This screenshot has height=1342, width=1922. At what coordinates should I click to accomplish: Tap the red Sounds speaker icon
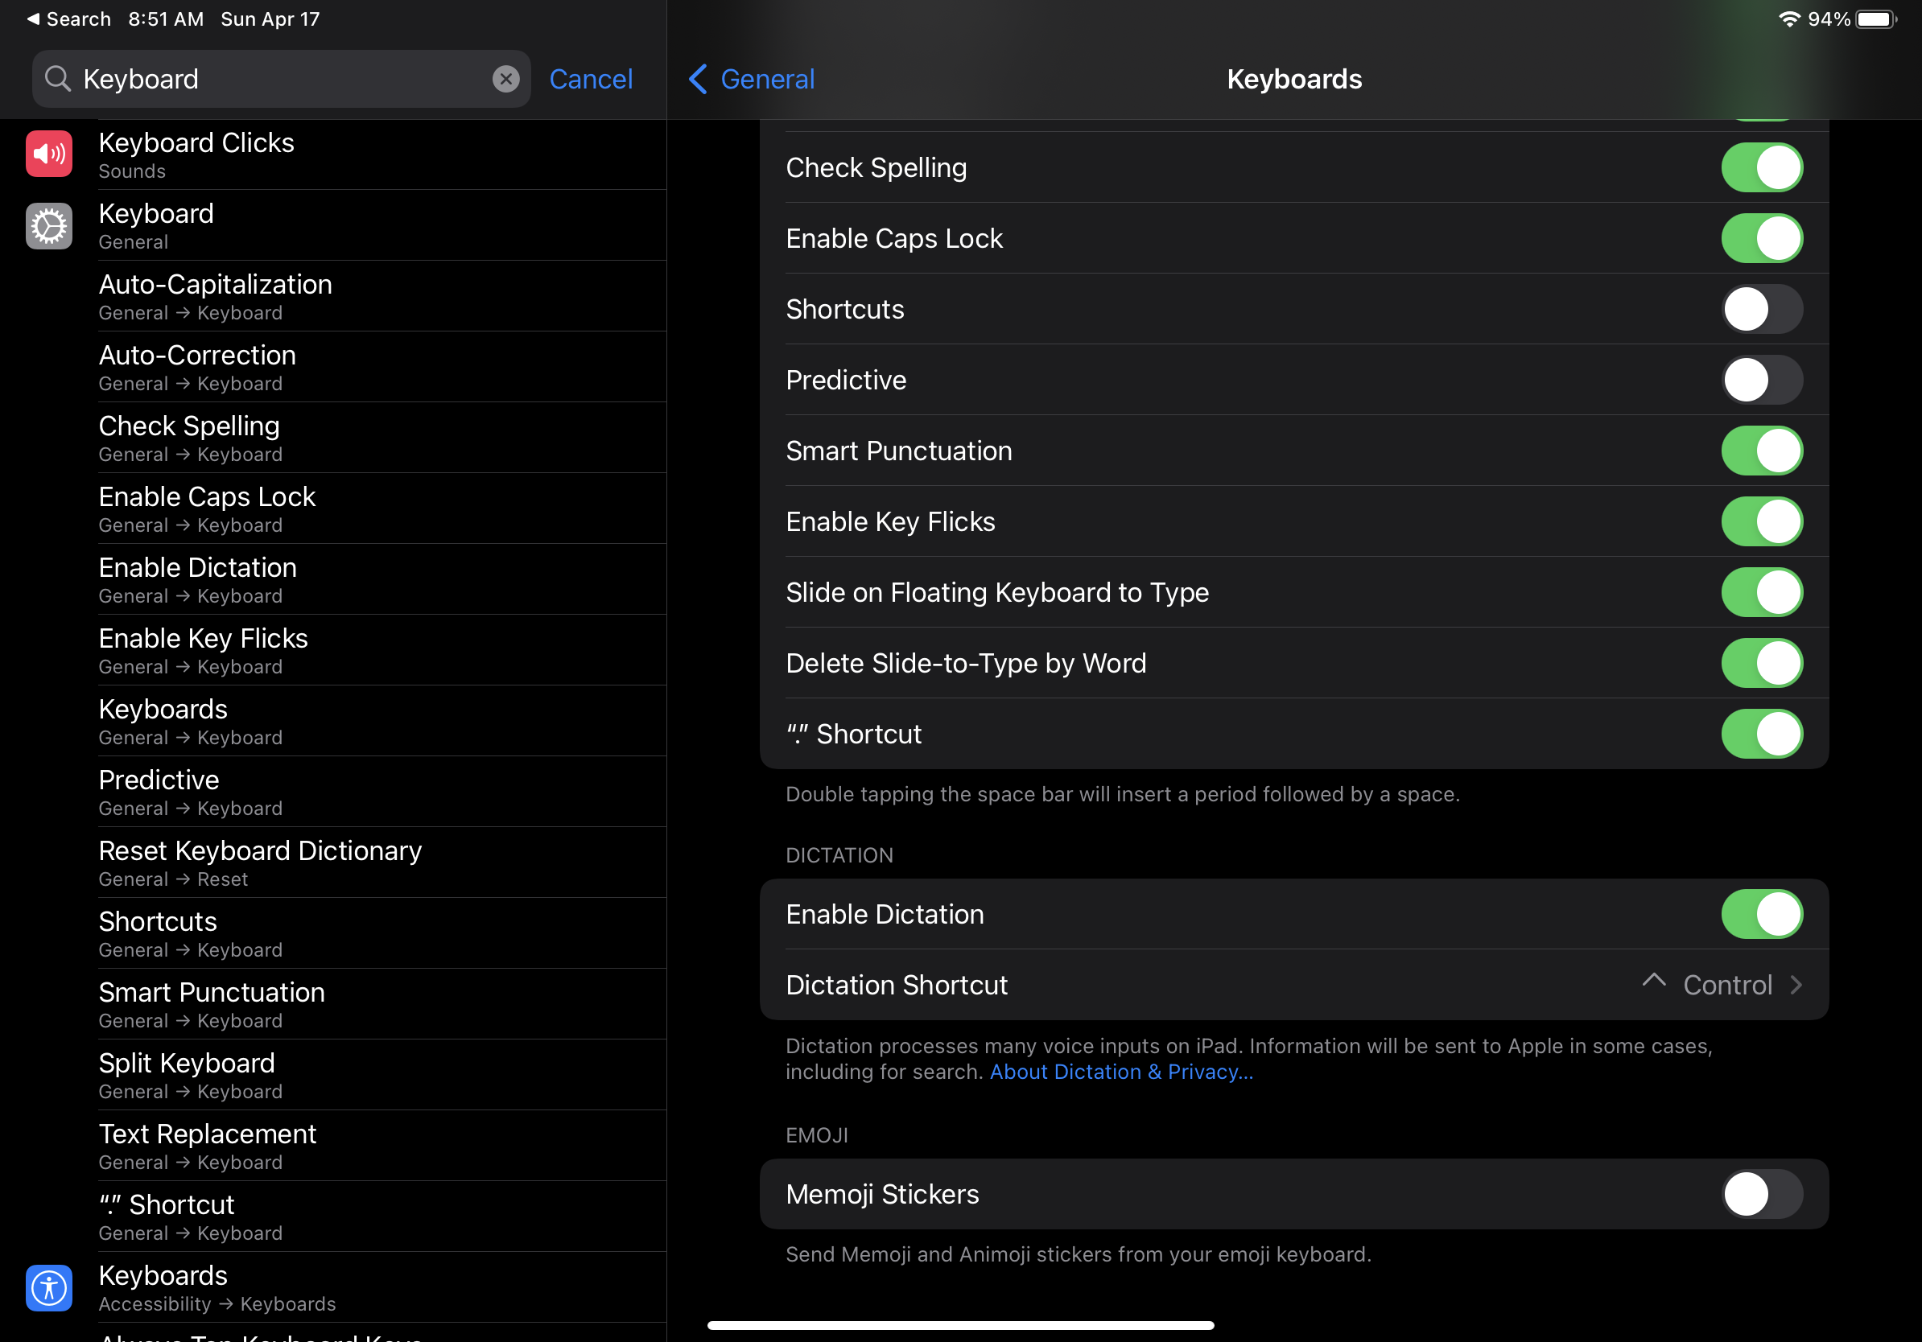click(x=48, y=154)
